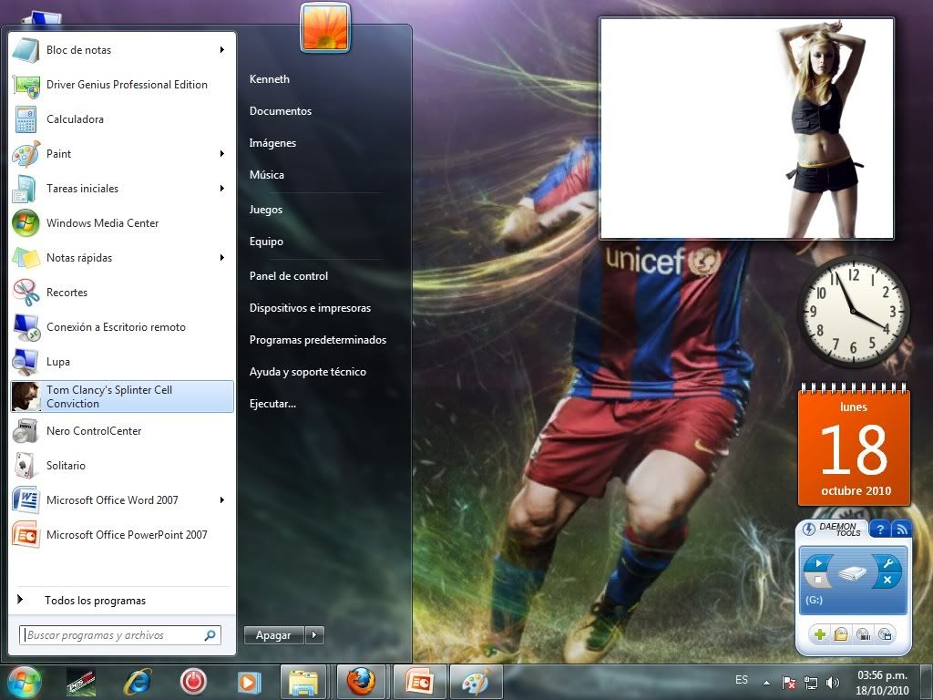933x700 pixels.
Task: Launch Windows Media Center
Action: pyautogui.click(x=123, y=222)
